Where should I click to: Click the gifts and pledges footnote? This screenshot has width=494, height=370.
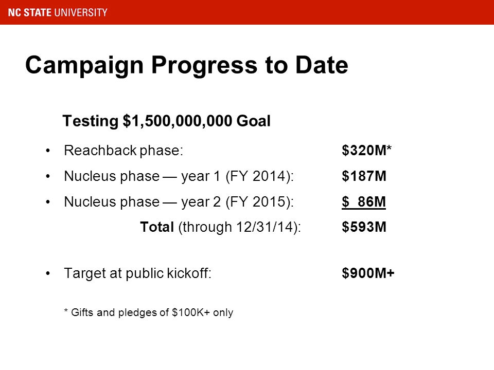click(148, 313)
